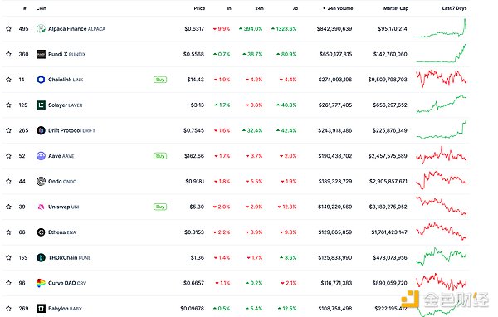Click the Pundi X coin logo
The width and height of the screenshot is (498, 317).
[41, 54]
